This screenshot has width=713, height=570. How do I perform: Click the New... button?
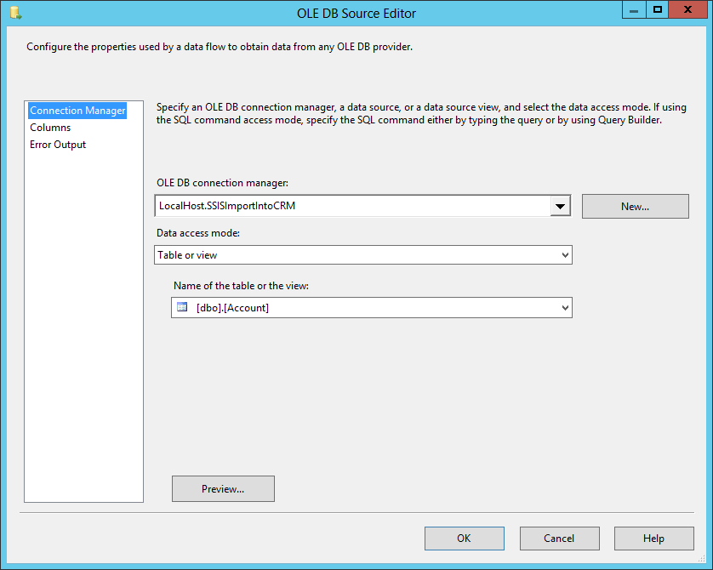click(635, 206)
